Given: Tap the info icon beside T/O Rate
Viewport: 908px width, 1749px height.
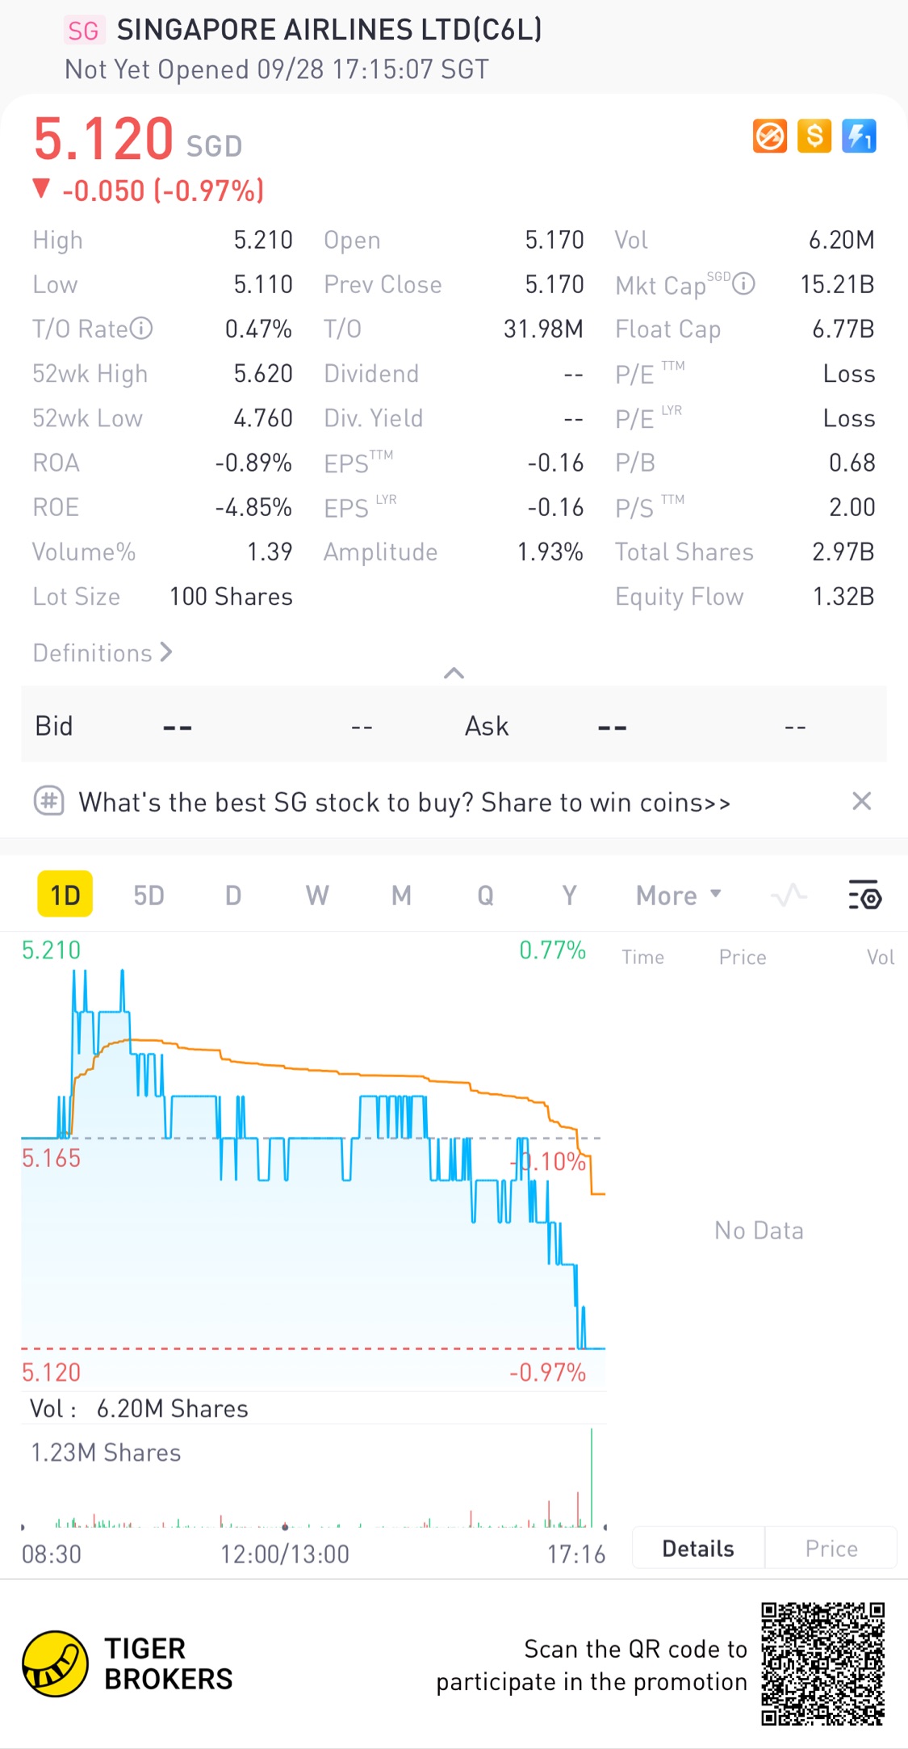Looking at the screenshot, I should coord(141,329).
